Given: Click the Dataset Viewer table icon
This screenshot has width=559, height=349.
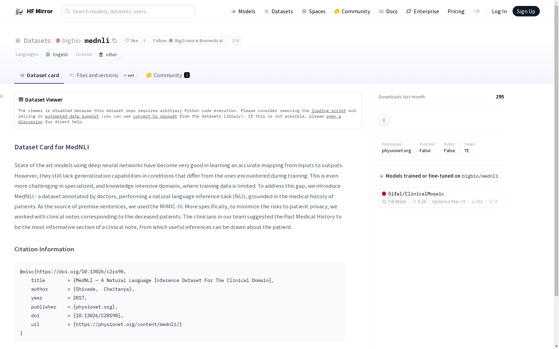Looking at the screenshot, I should pos(21,99).
